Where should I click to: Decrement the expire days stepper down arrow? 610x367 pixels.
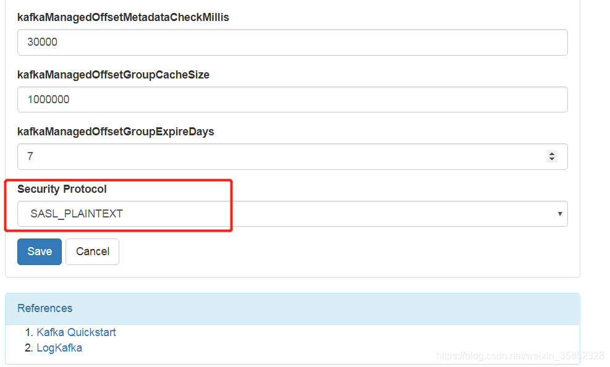point(552,159)
